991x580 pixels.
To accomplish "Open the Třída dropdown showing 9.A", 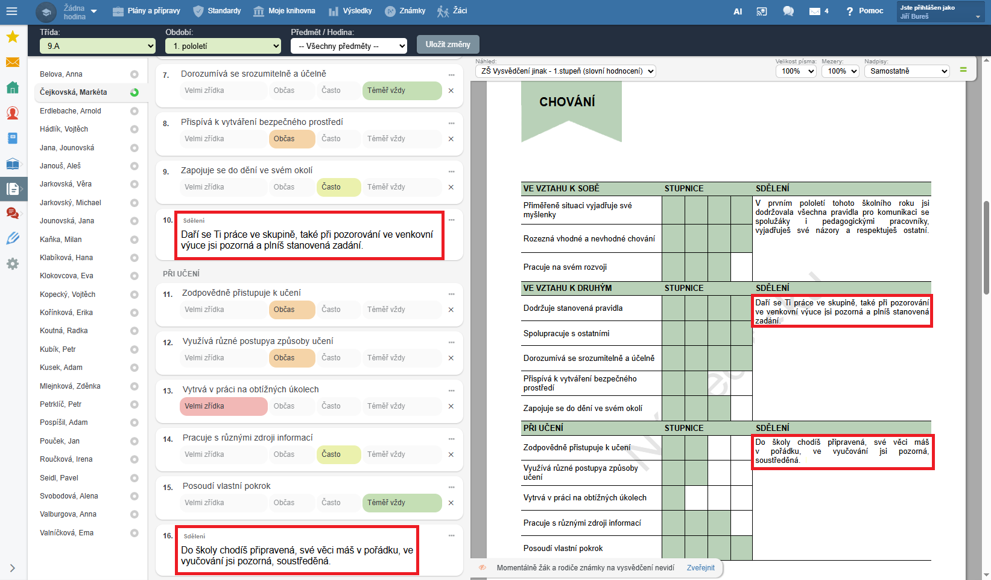I will [x=98, y=46].
